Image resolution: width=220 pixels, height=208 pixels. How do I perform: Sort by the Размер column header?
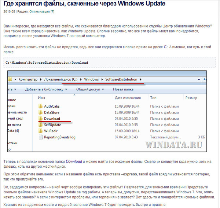click(x=191, y=98)
